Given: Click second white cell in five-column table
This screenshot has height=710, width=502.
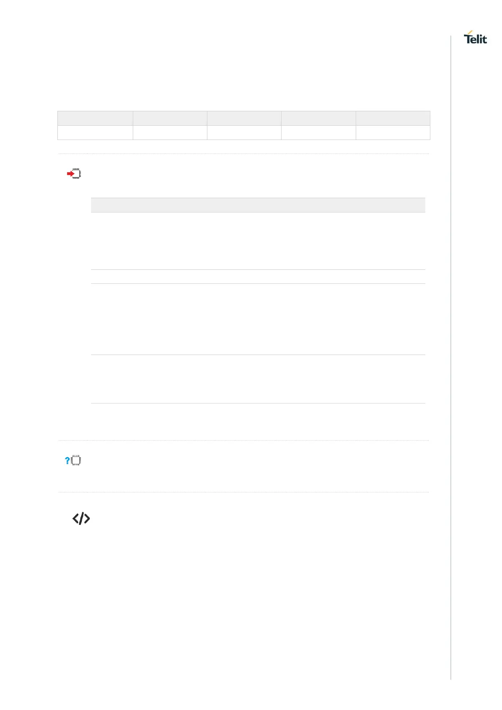Looking at the screenshot, I should (x=170, y=132).
